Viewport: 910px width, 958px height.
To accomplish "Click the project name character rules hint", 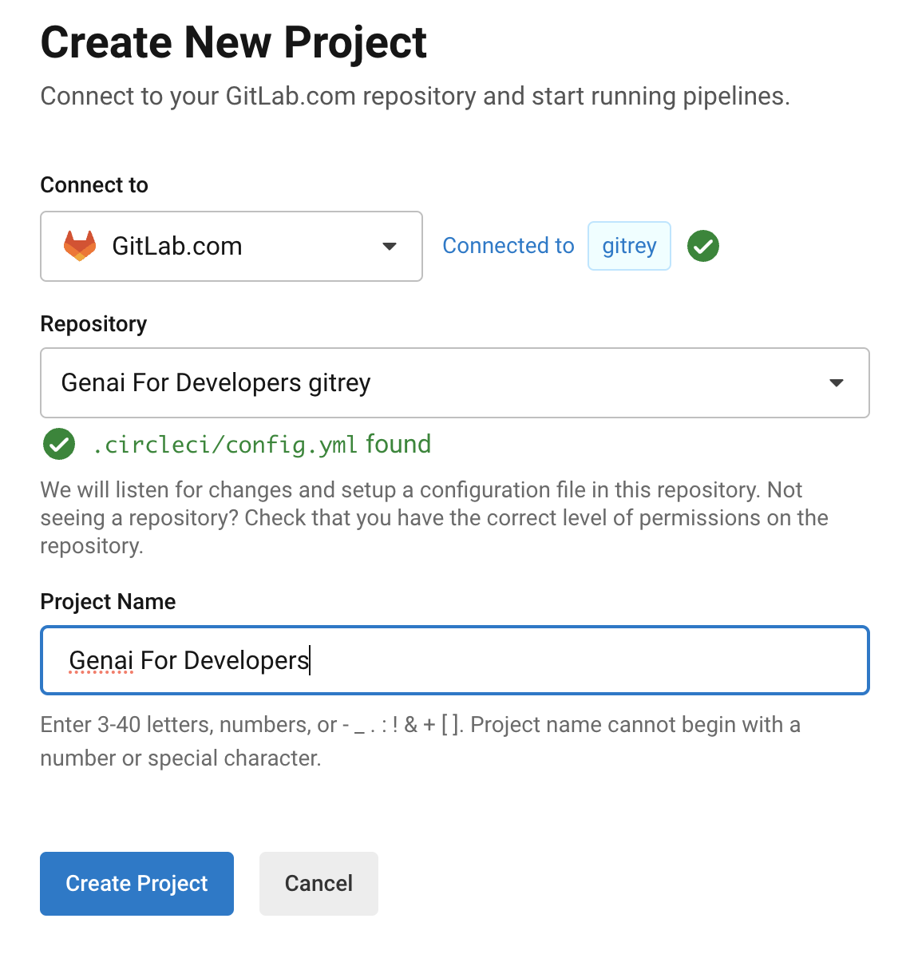I will click(x=420, y=742).
